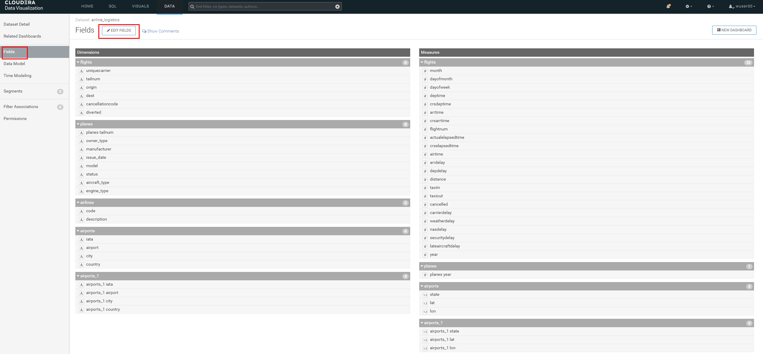The height and width of the screenshot is (354, 763).
Task: Collapse the flights group under Dimensions
Action: [x=78, y=62]
